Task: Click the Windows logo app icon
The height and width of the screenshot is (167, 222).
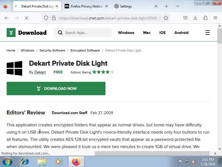Action: (14, 68)
